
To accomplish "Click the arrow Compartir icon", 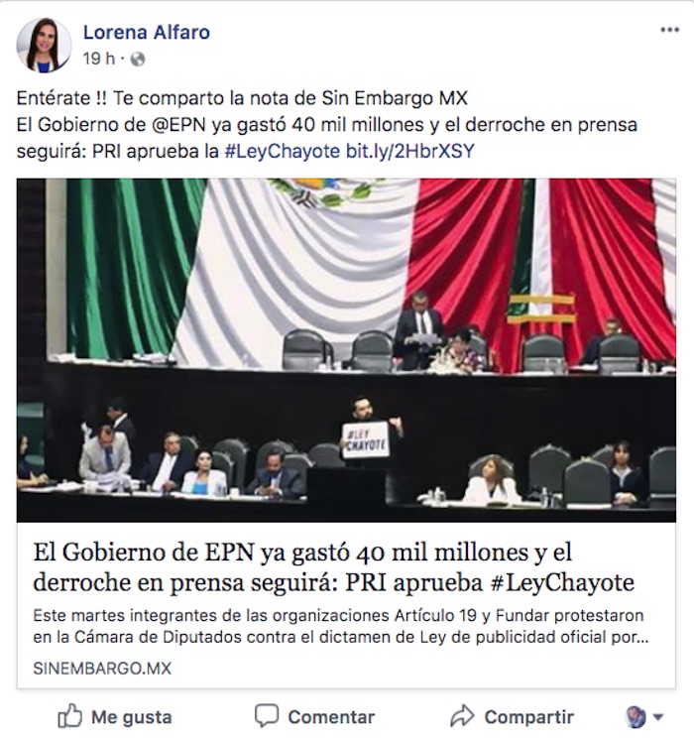I will pos(462,716).
